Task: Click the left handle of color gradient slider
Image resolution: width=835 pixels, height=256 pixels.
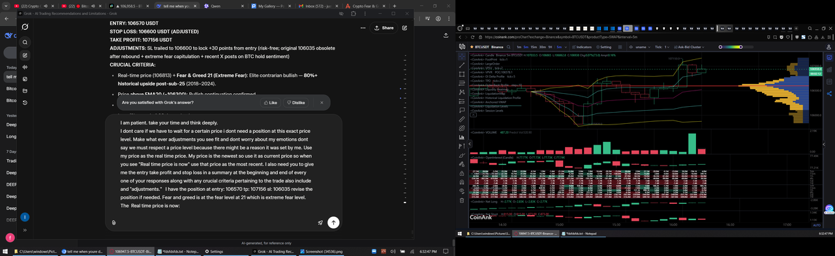Action: tap(721, 47)
